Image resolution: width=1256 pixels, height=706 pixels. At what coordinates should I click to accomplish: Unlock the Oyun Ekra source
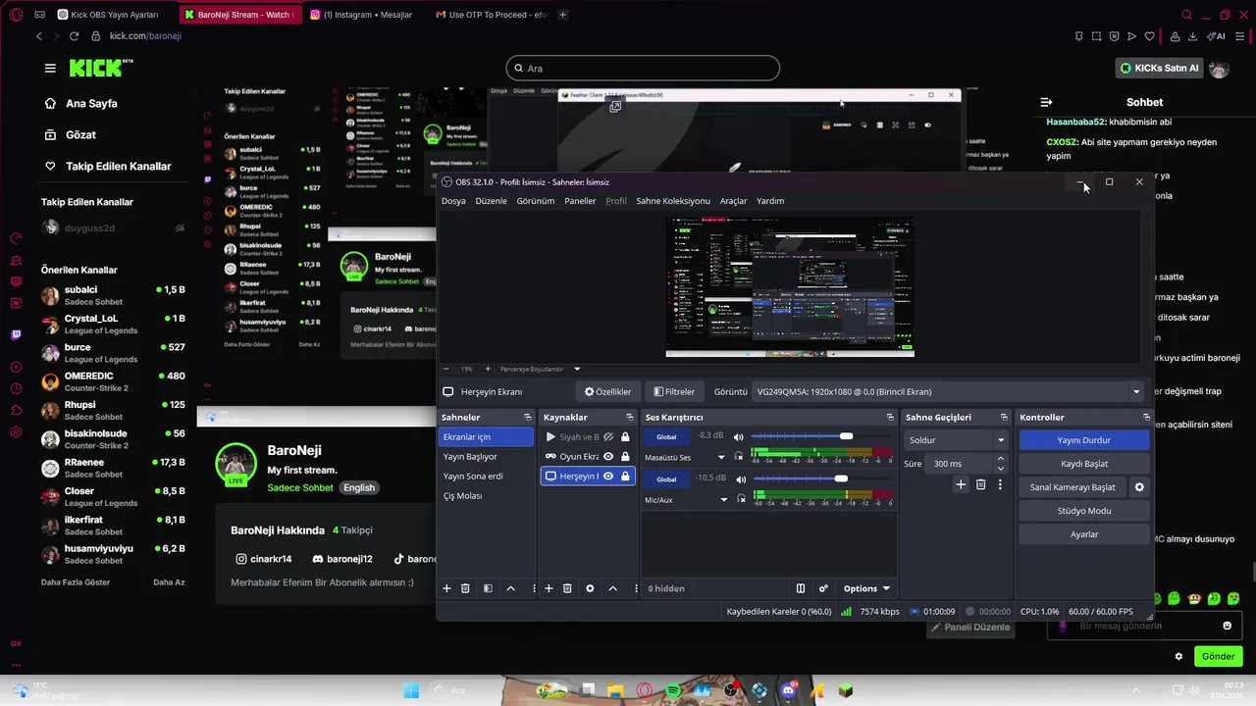(x=625, y=457)
